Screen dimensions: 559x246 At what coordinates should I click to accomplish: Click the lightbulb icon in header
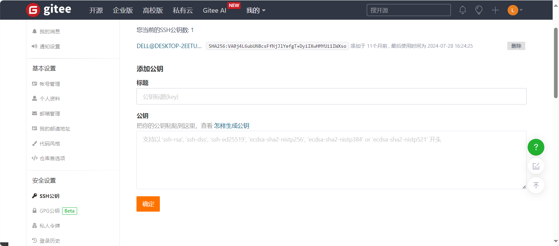(x=479, y=10)
